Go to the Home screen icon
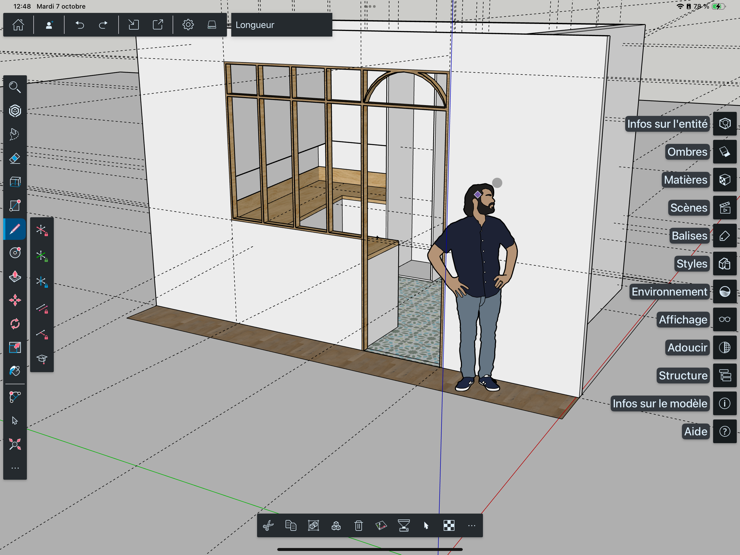Screen dimensions: 740x555 18,25
